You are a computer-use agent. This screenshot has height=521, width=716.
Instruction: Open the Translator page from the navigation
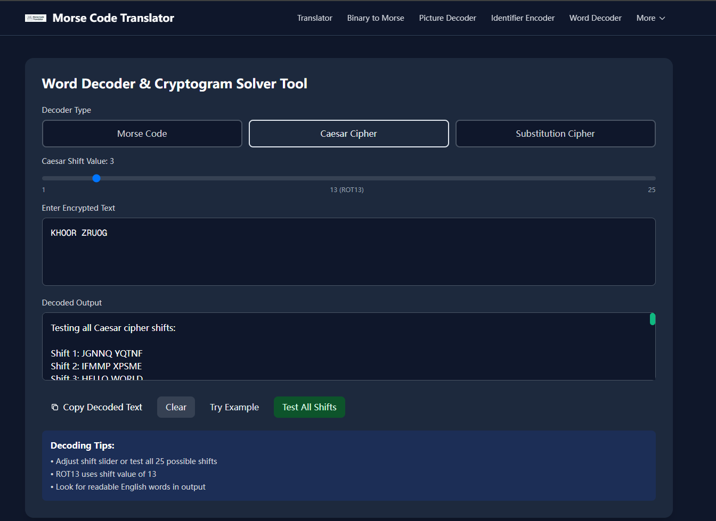tap(314, 18)
